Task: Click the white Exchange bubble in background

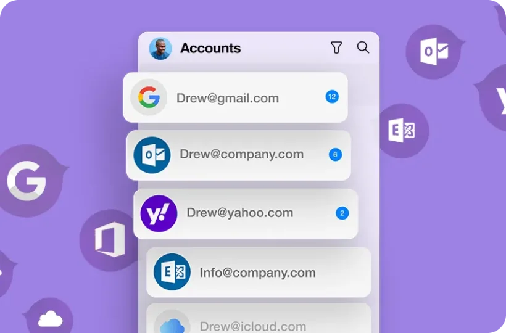Action: (402, 130)
